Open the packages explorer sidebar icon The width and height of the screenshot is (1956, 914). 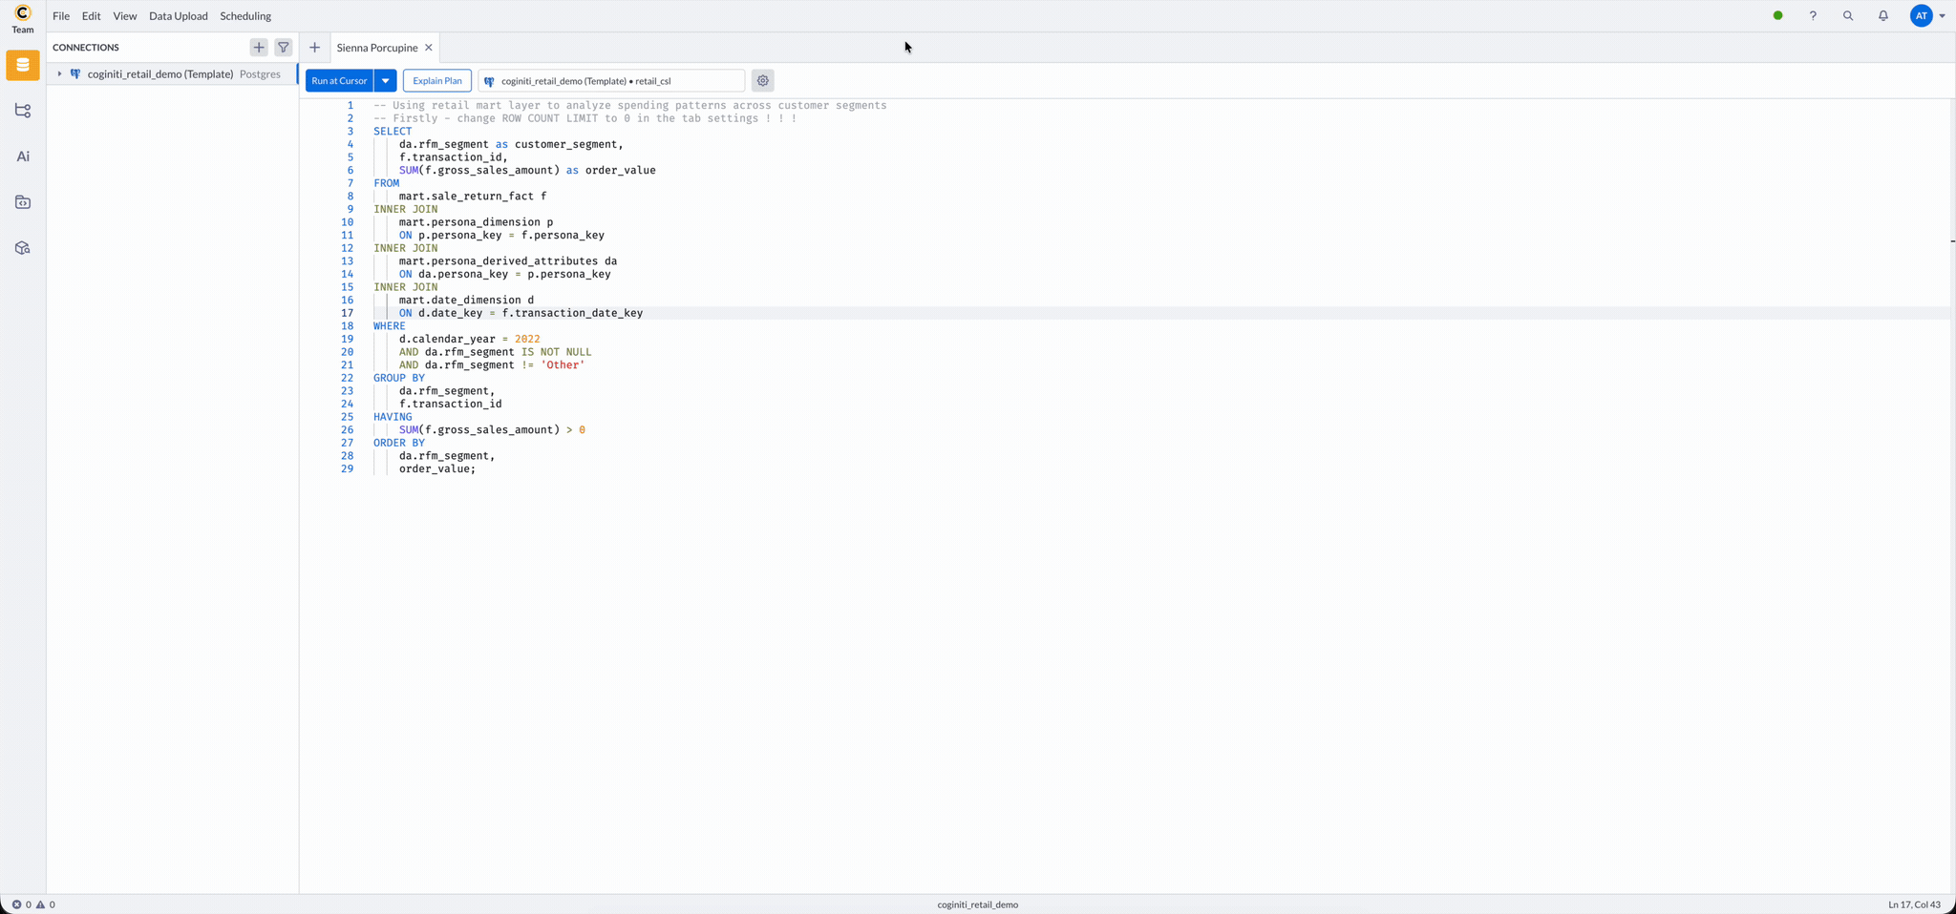coord(23,248)
